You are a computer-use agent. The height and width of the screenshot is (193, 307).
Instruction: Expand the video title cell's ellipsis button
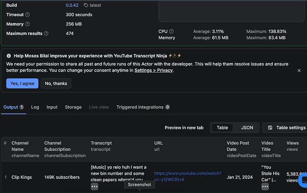266,187
